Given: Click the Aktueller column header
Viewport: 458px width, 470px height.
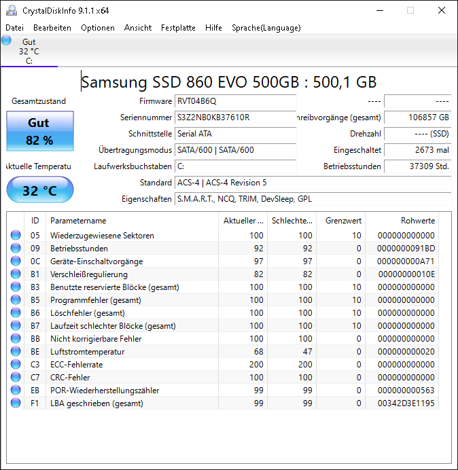Looking at the screenshot, I should tap(243, 221).
